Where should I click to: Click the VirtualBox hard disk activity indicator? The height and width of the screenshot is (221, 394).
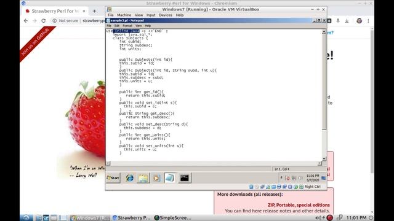coord(251,187)
